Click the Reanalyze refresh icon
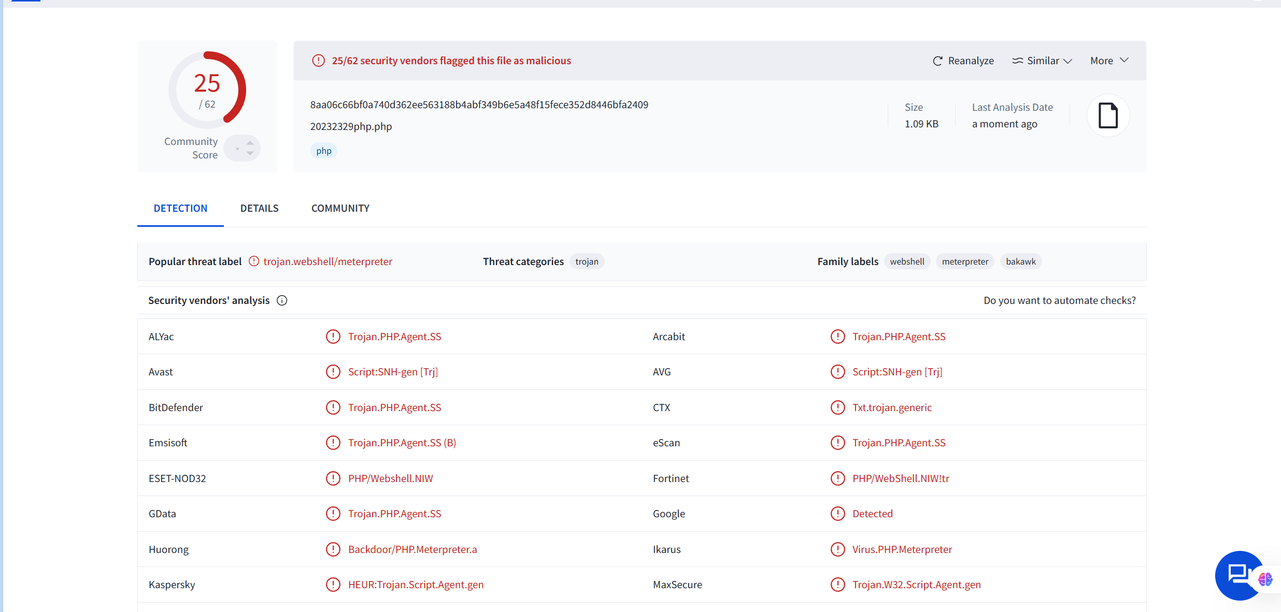1281x612 pixels. tap(937, 61)
